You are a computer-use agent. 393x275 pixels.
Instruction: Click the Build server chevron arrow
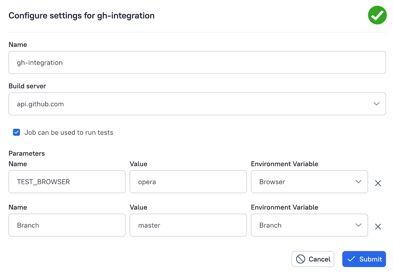pyautogui.click(x=376, y=104)
